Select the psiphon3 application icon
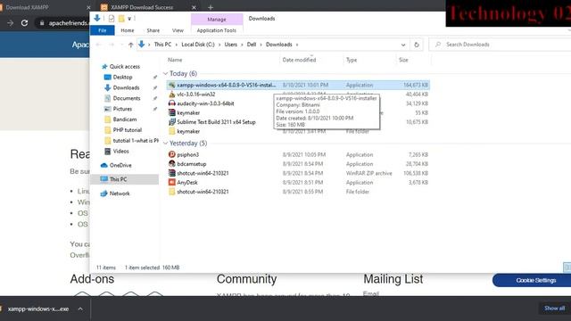 (172, 154)
